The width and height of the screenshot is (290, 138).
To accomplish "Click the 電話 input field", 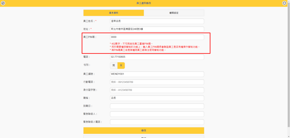I will coord(157,57).
